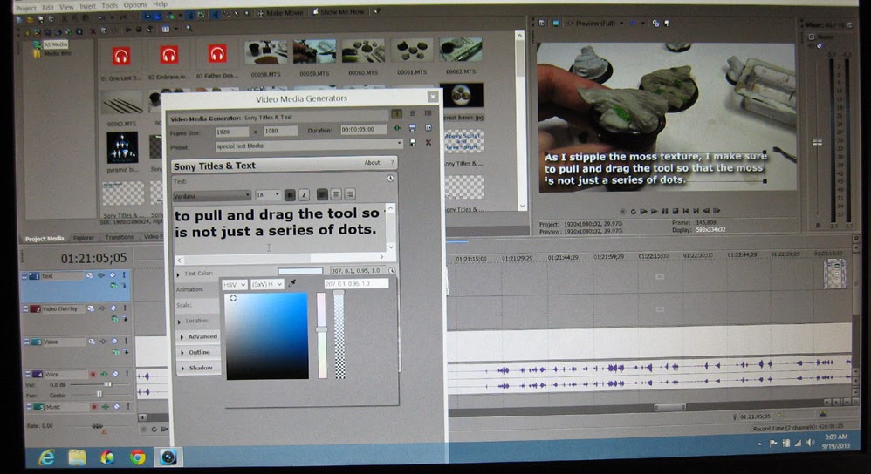The height and width of the screenshot is (474, 871).
Task: Click the Save Snapshot icon in preview toolbar
Action: (x=667, y=24)
